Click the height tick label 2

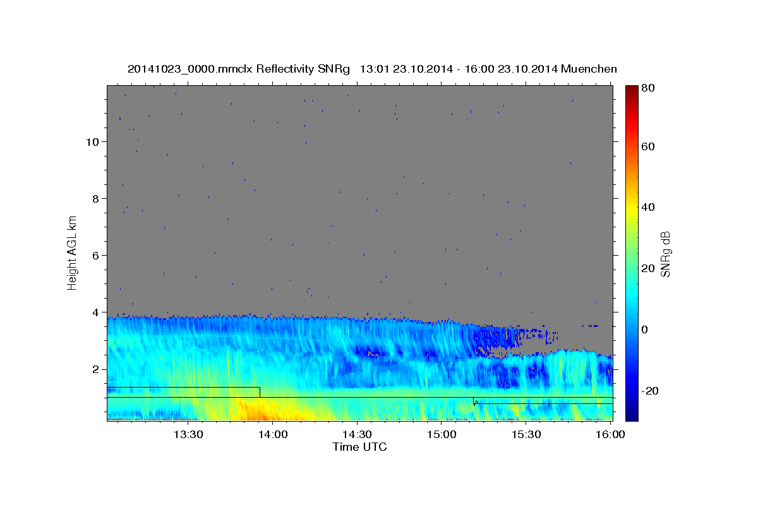pos(95,369)
